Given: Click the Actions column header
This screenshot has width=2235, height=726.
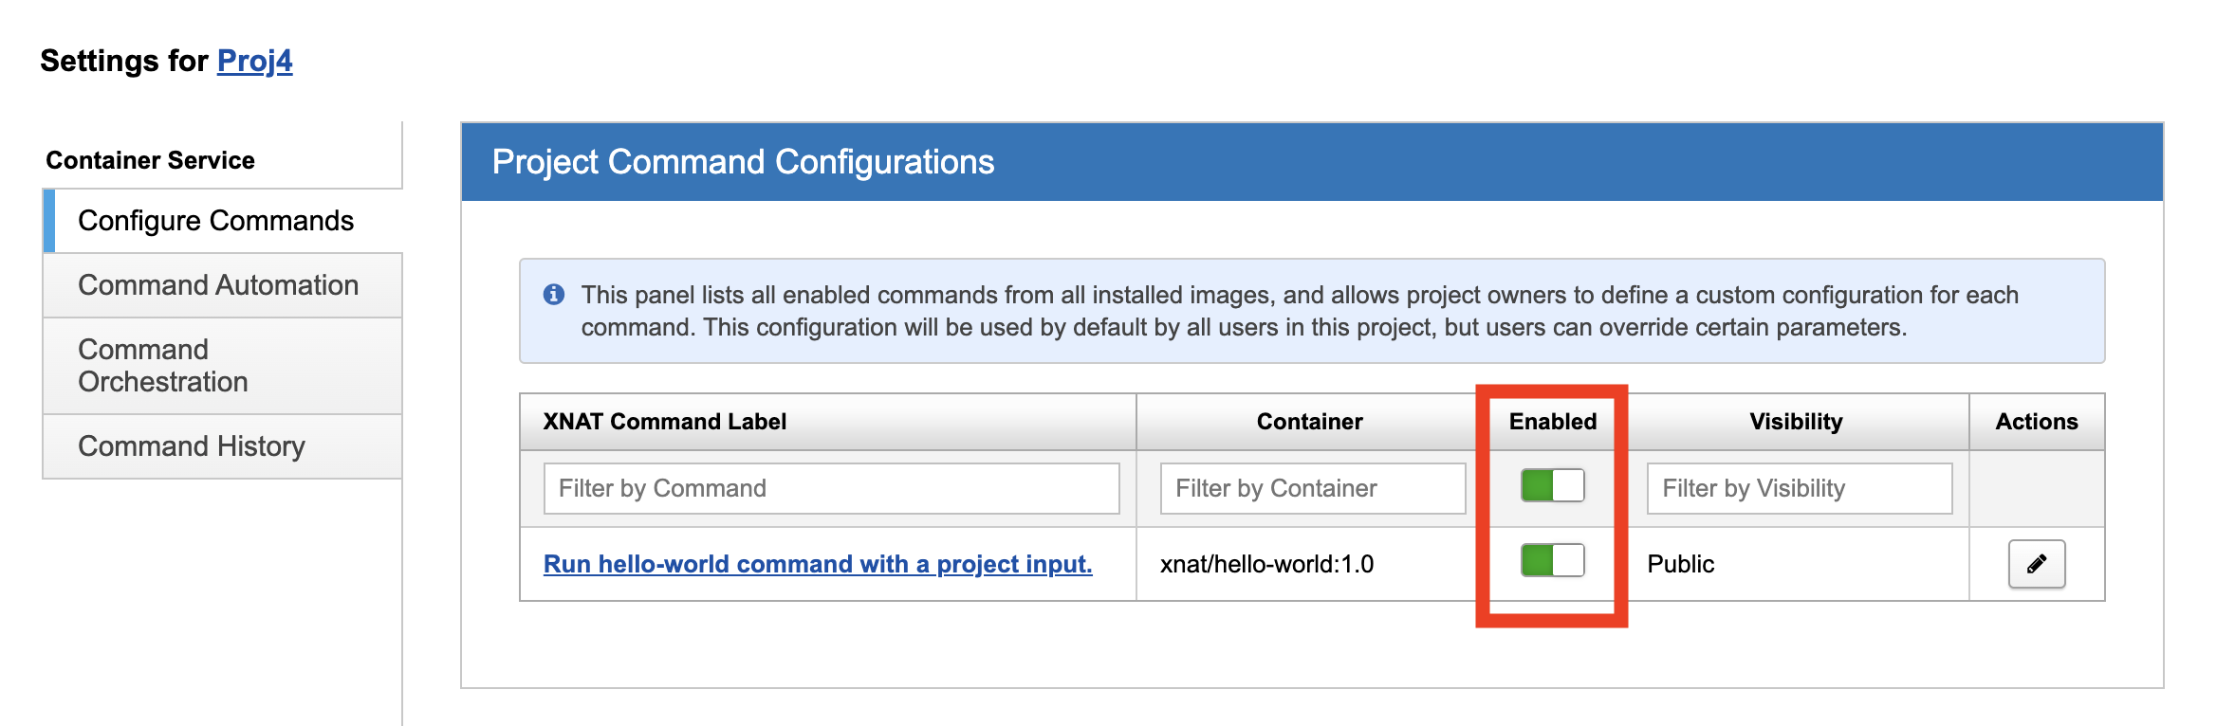Looking at the screenshot, I should [x=2036, y=422].
